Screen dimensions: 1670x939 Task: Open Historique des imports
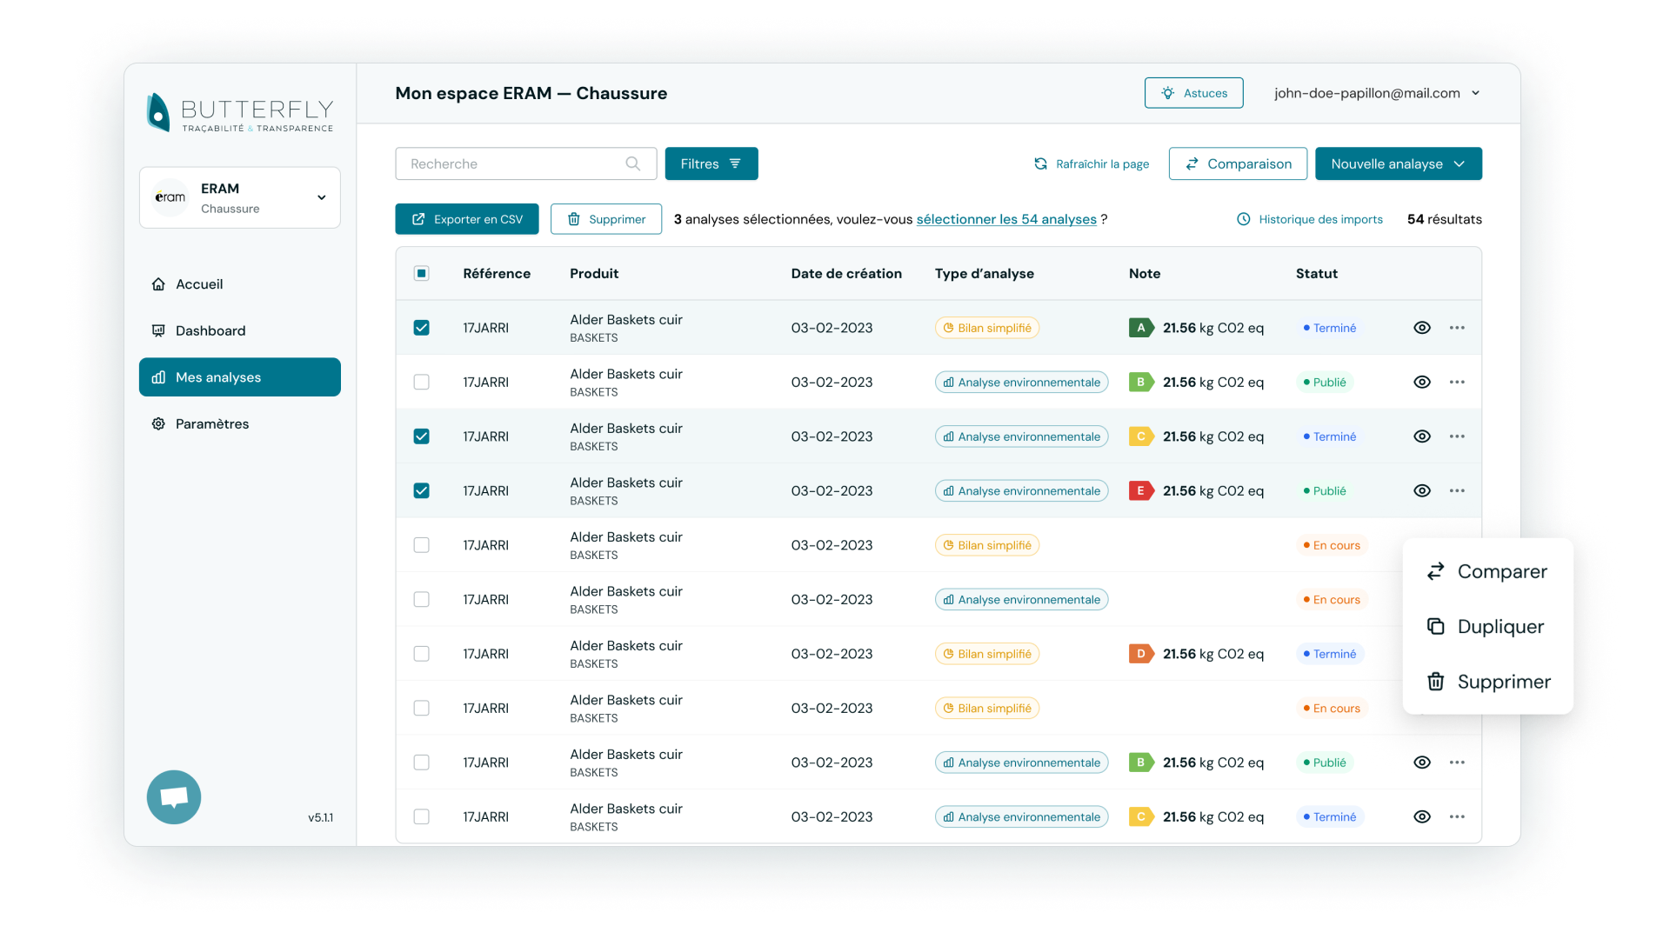point(1310,219)
